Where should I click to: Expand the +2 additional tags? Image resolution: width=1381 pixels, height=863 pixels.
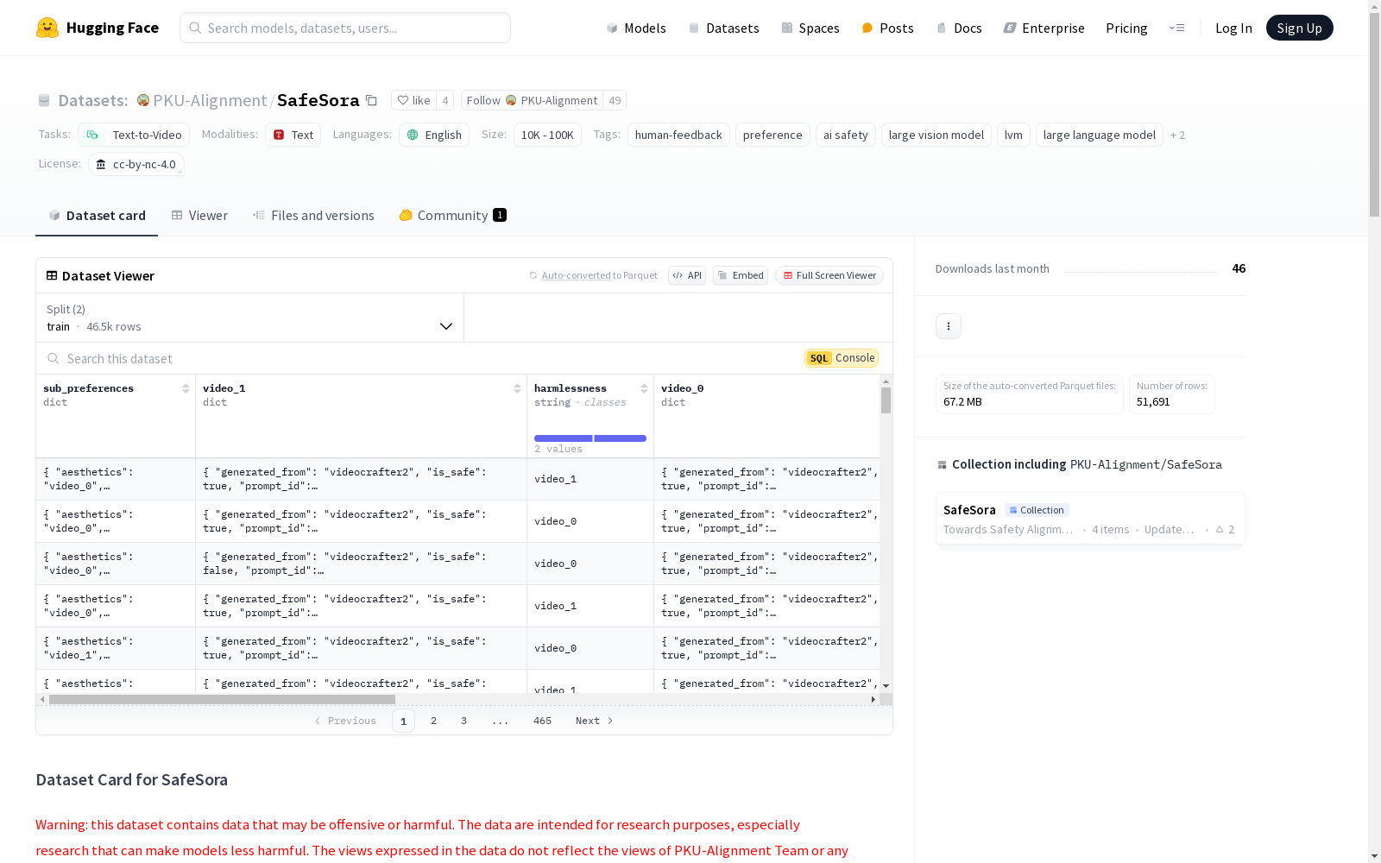point(1177,135)
